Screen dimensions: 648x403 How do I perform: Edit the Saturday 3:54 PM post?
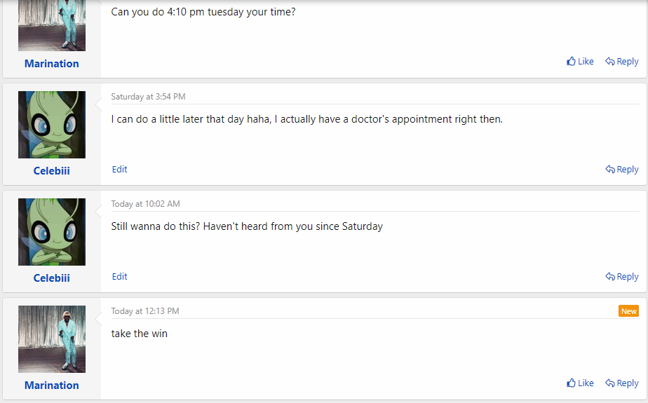coord(119,170)
